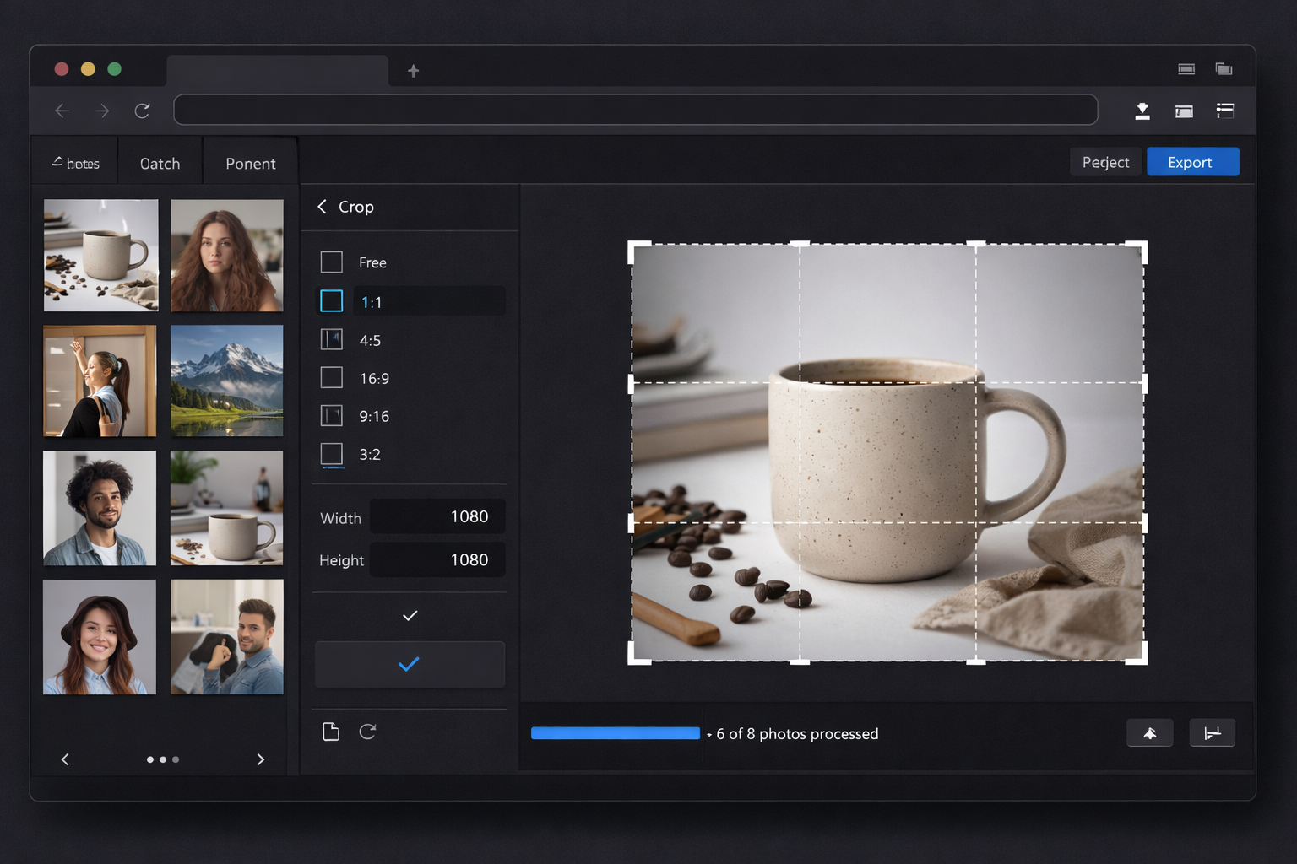The height and width of the screenshot is (864, 1297).
Task: Open the new document icon below the crop panel
Action: [331, 732]
